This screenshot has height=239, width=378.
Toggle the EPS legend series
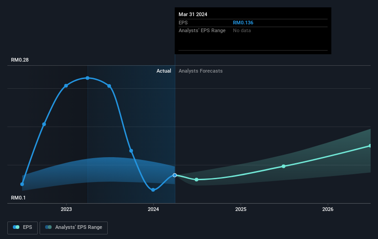coord(23,228)
